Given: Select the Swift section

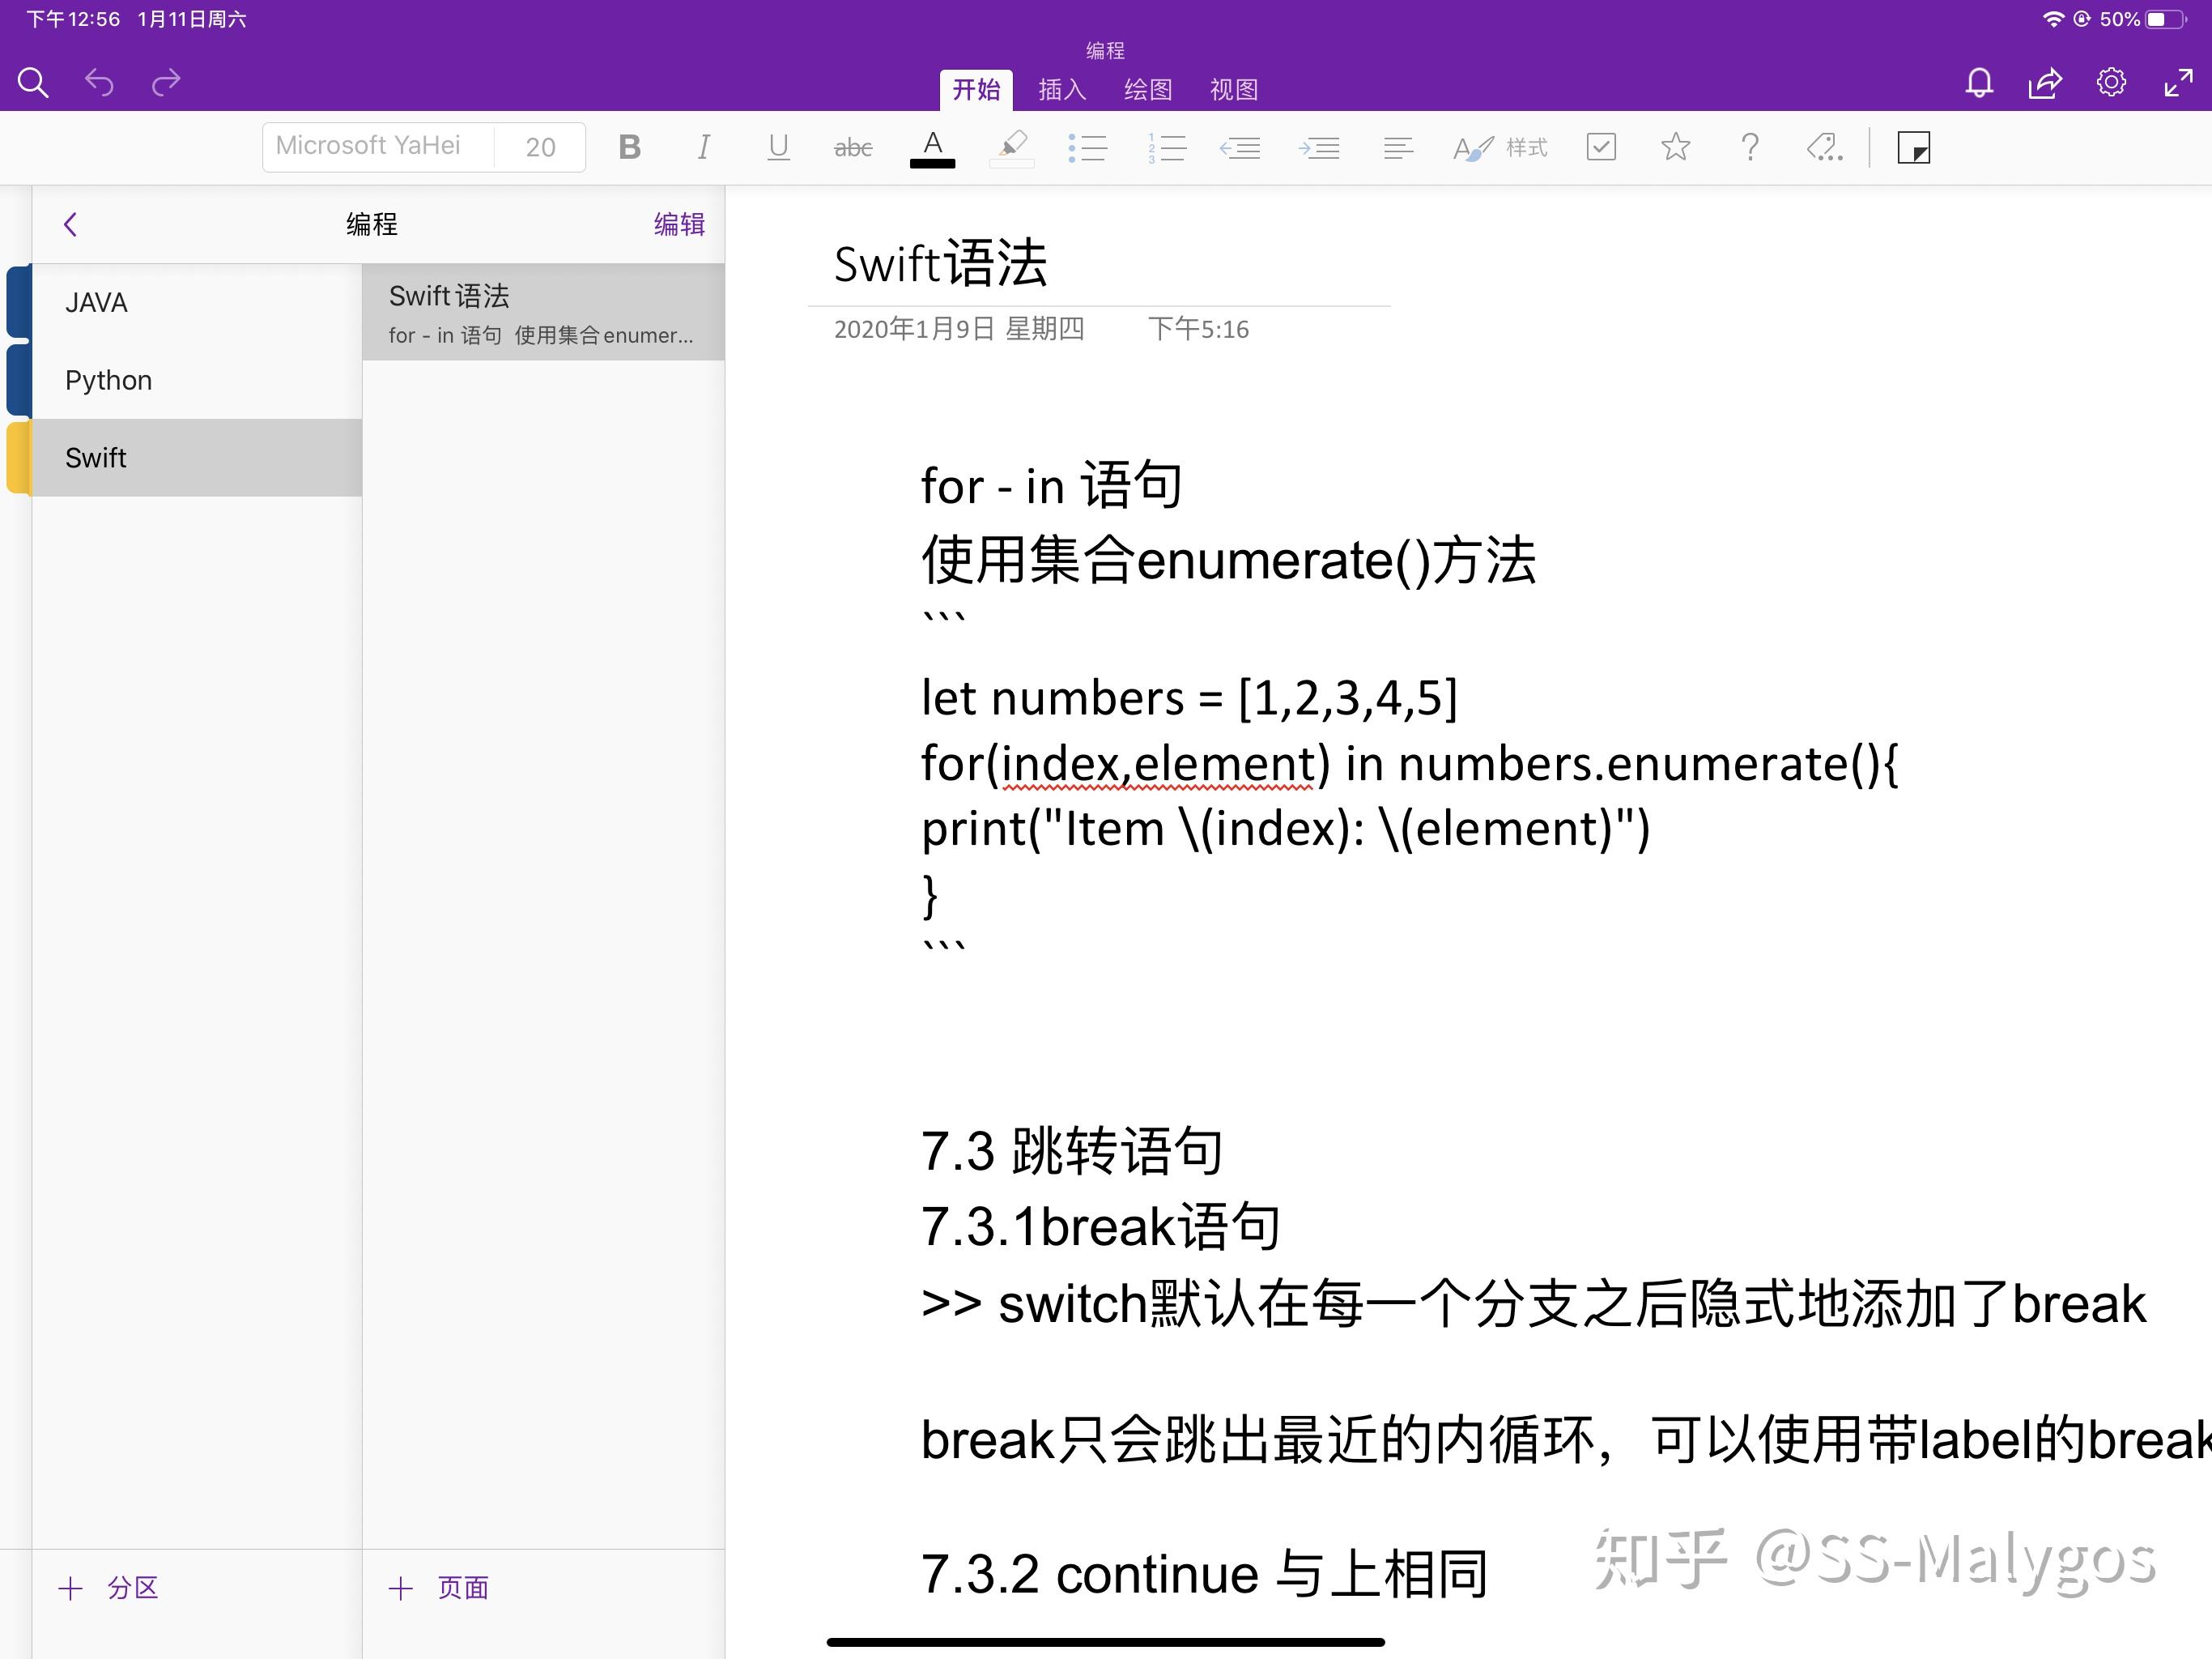Looking at the screenshot, I should click(x=196, y=457).
